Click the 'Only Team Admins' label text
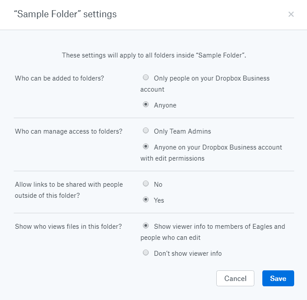The width and height of the screenshot is (307, 300). [x=183, y=131]
